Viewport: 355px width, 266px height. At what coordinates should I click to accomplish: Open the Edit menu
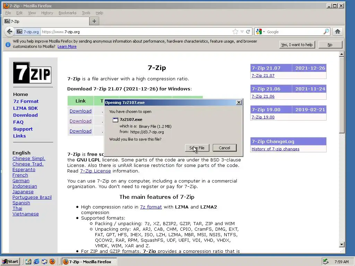pyautogui.click(x=19, y=13)
